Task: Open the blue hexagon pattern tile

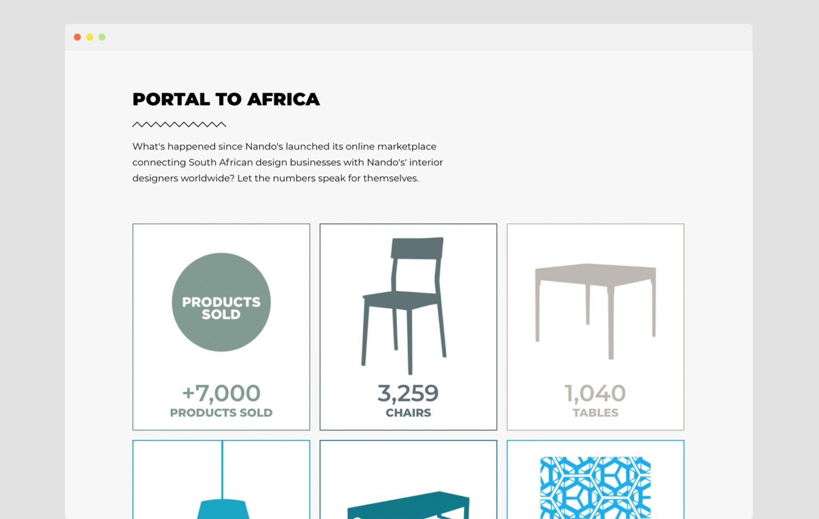Action: tap(595, 487)
